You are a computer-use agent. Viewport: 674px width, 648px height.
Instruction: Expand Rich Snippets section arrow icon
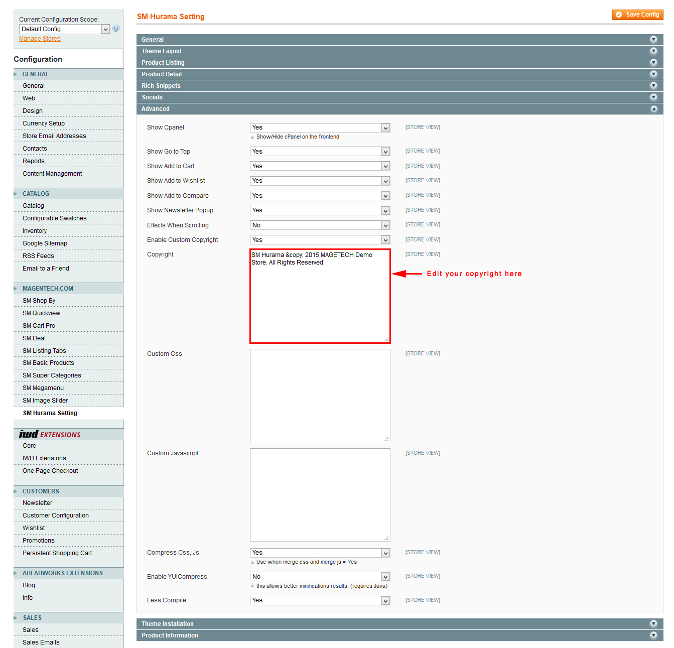click(x=653, y=85)
